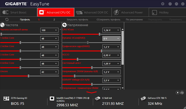Open the Системный агент voltage dropdown
Viewport: 186px width, 109px height.
pos(111,64)
